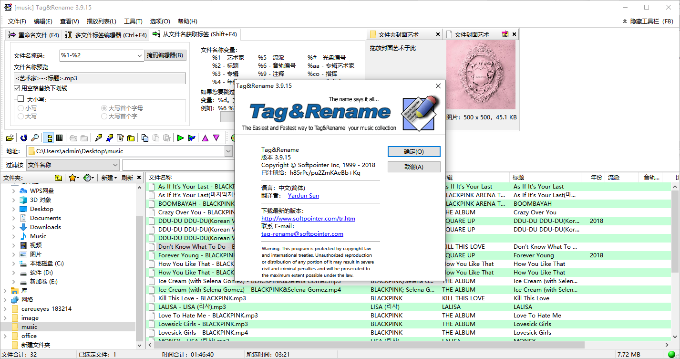Screen dimensions: 680x359
Task: Click the history clock icon in folder panel
Action: coord(86,178)
